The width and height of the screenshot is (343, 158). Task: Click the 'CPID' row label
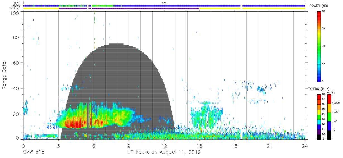[17, 3]
